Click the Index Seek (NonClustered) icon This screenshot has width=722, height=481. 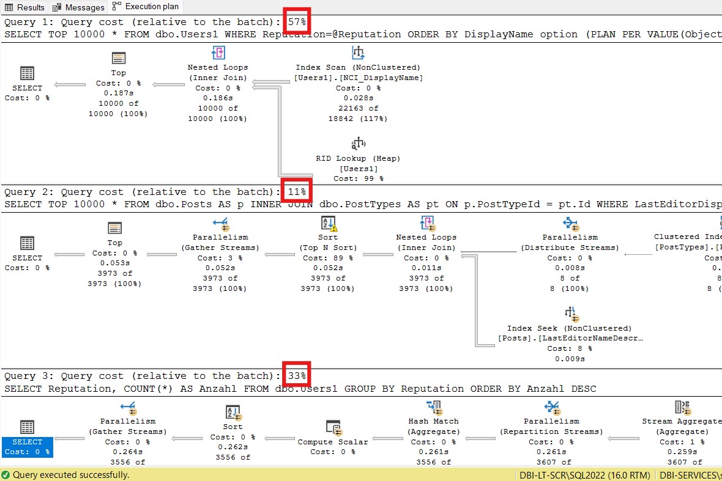click(570, 314)
